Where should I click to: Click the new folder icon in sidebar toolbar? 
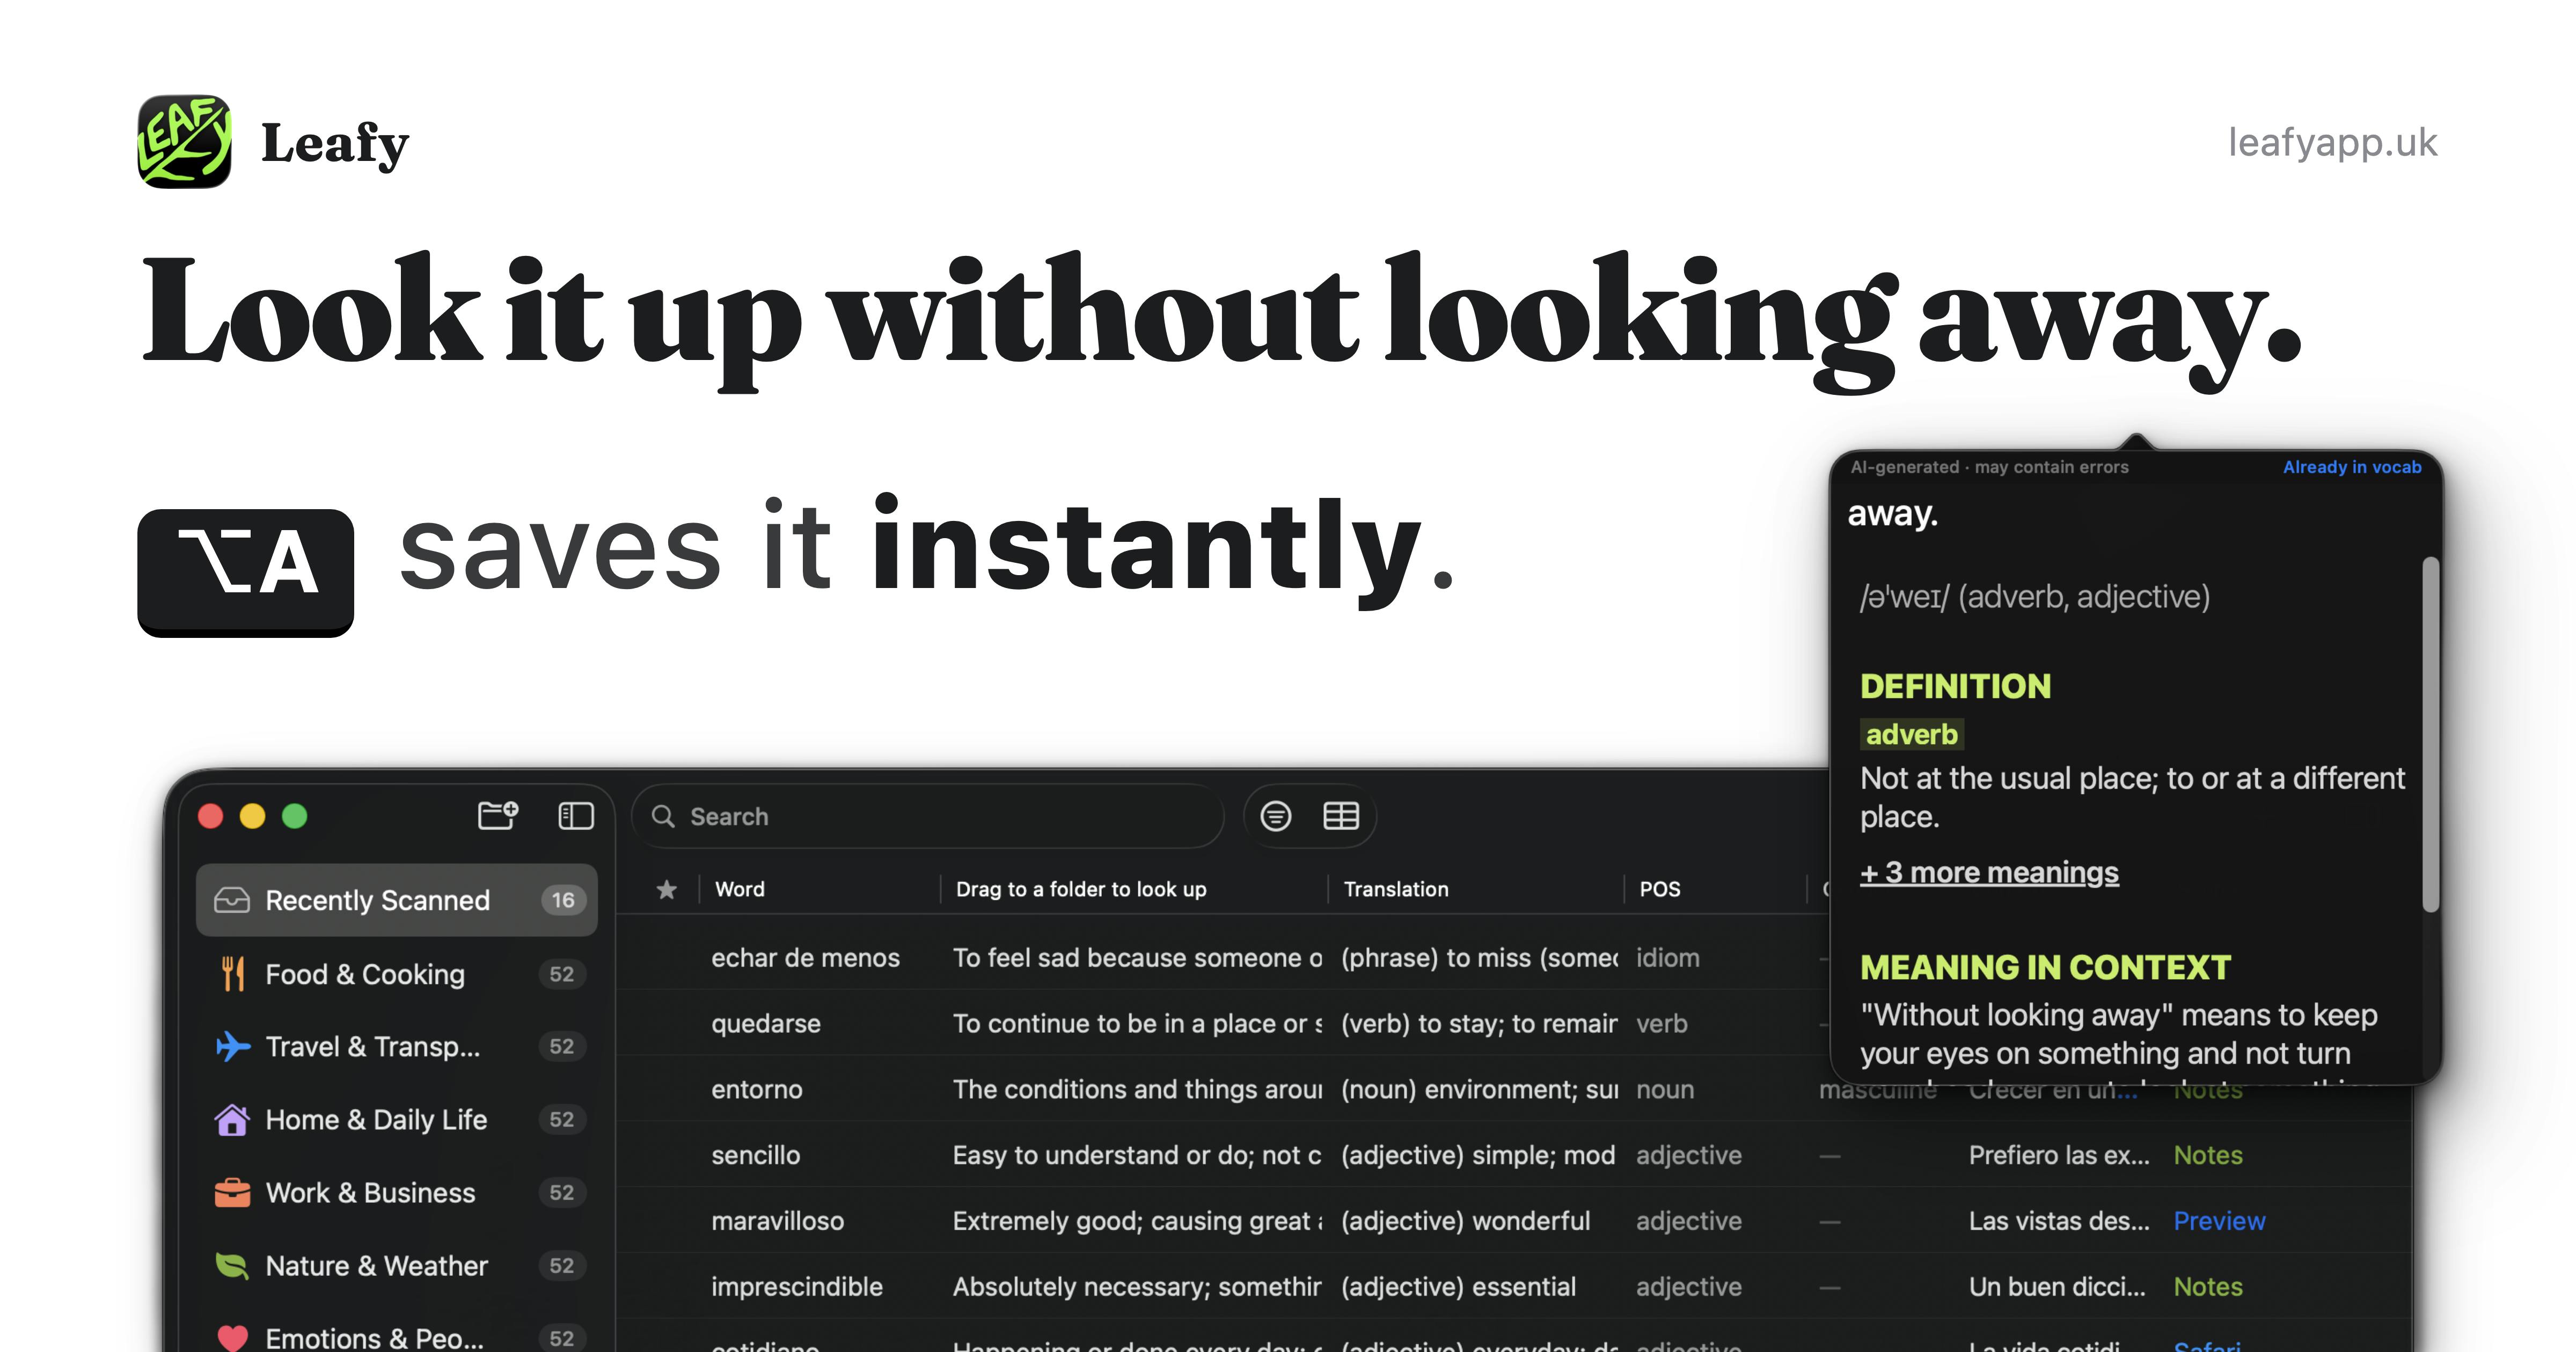point(497,815)
